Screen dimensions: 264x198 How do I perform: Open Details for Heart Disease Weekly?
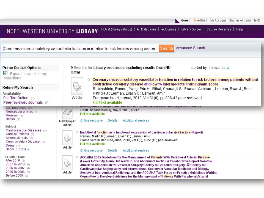tap(113, 120)
